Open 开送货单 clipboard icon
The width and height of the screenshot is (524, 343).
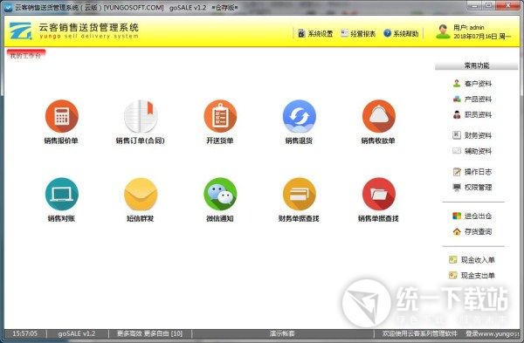tap(220, 116)
